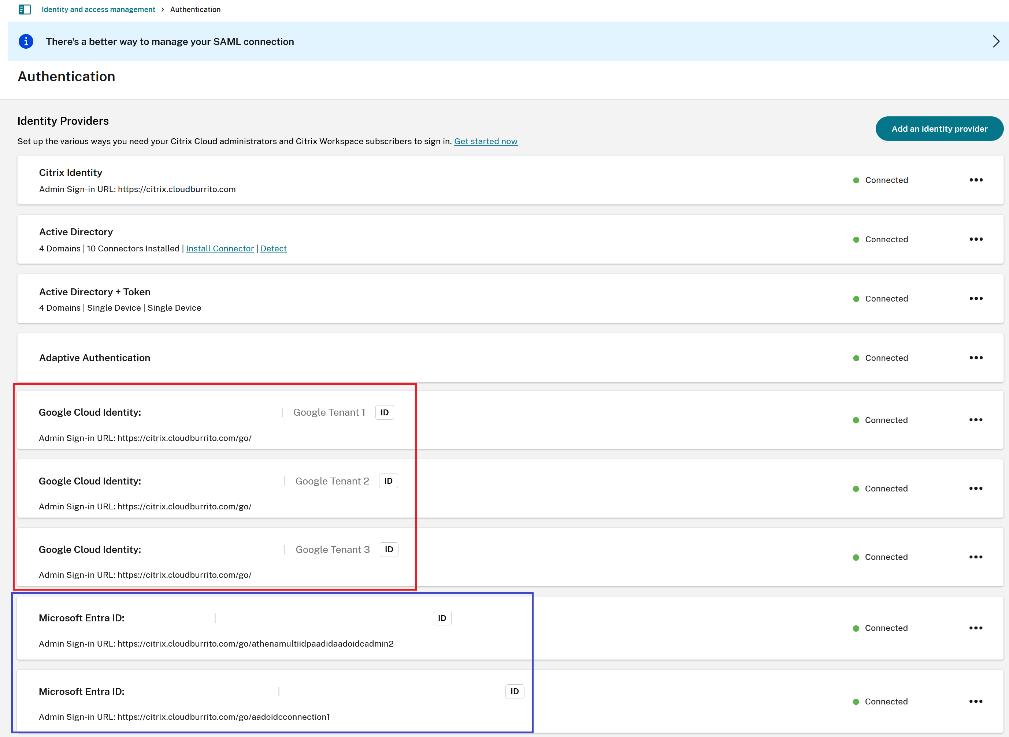Open options menu for Google Tenant 2
This screenshot has width=1009, height=737.
point(976,489)
